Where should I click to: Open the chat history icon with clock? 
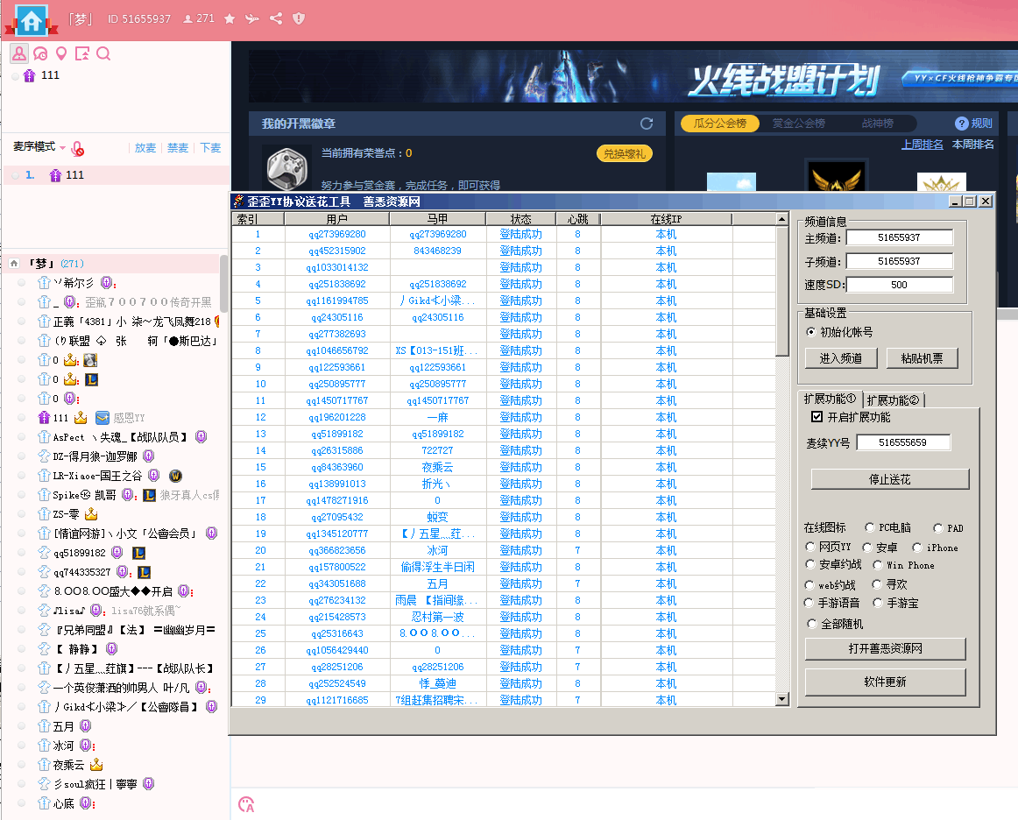click(x=40, y=53)
